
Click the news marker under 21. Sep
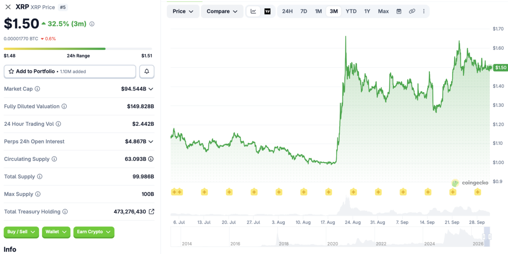[453, 192]
